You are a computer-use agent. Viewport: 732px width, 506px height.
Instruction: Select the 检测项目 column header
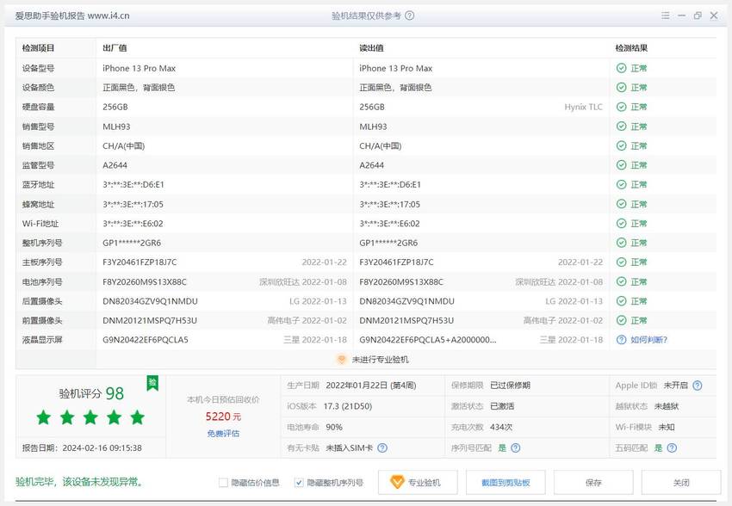click(x=38, y=48)
